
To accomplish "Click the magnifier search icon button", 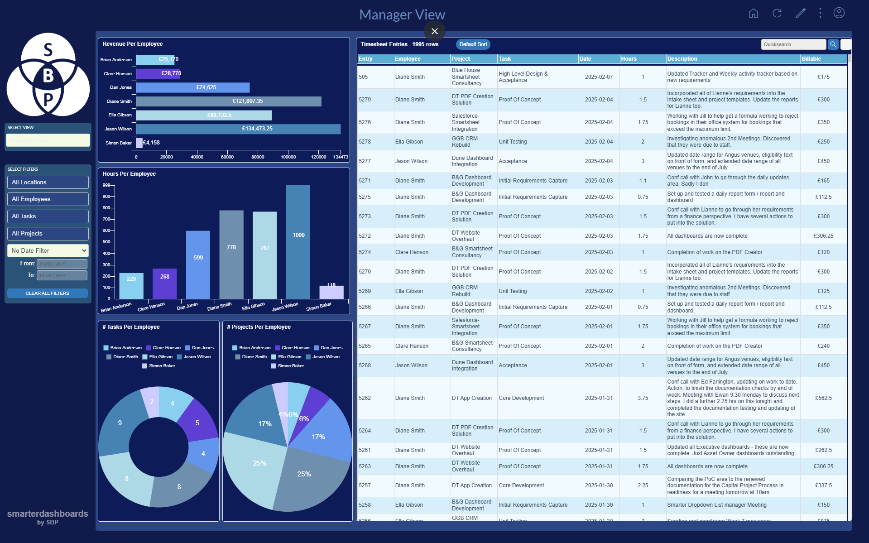I will [x=833, y=44].
